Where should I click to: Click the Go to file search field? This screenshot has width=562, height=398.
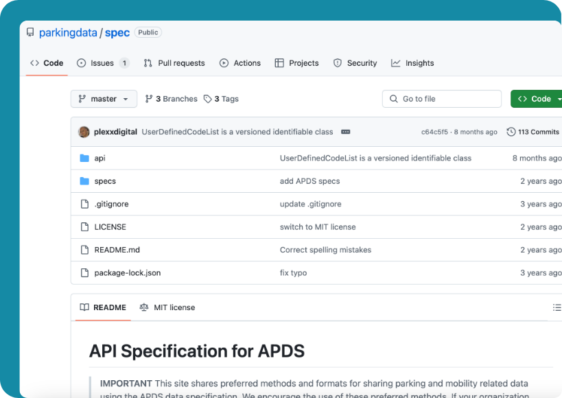coord(442,99)
